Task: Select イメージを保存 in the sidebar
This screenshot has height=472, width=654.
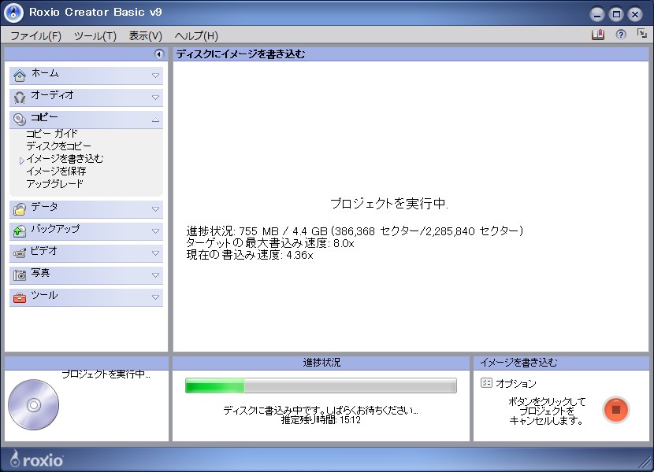Action: click(x=56, y=171)
